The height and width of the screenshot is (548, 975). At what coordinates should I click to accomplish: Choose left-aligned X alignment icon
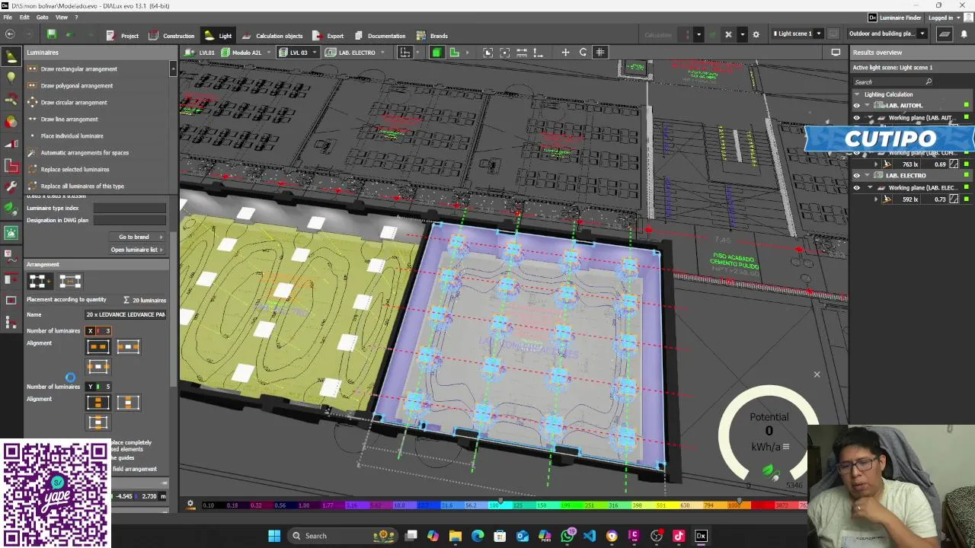[98, 347]
